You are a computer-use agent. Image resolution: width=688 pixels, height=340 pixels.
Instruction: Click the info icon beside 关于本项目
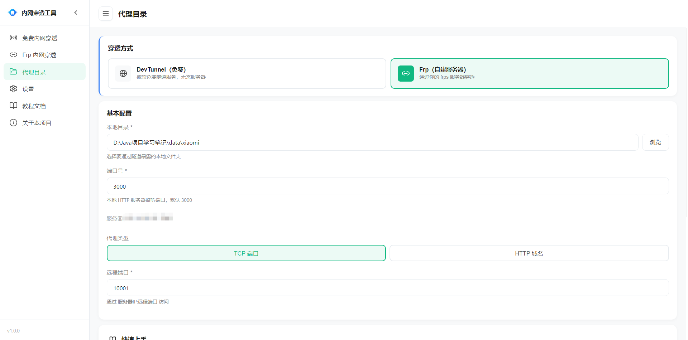pyautogui.click(x=13, y=122)
